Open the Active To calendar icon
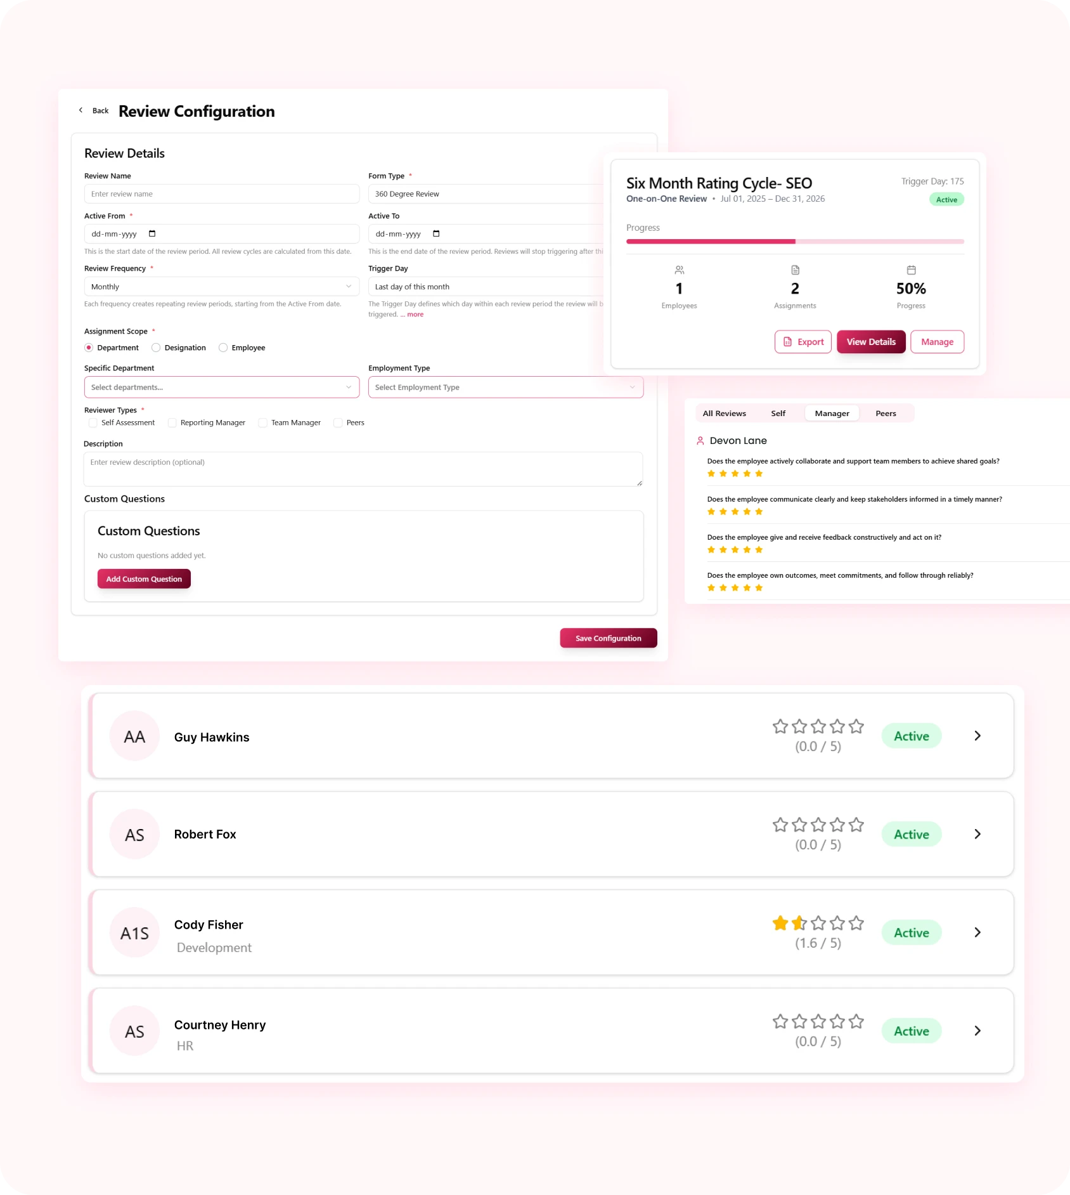Screen dimensions: 1070x1195 pos(436,233)
